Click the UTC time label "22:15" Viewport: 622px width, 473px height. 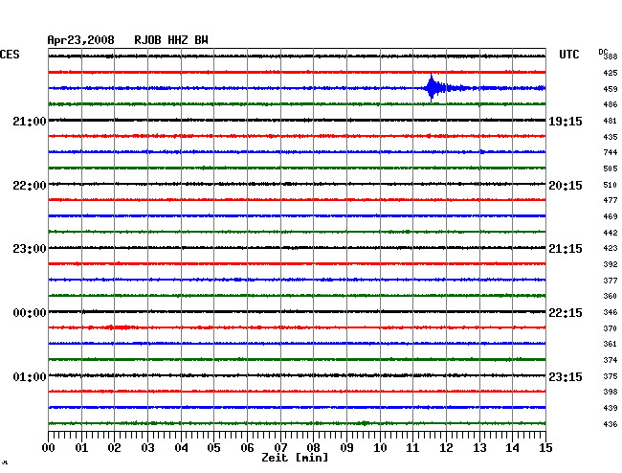[x=566, y=313]
